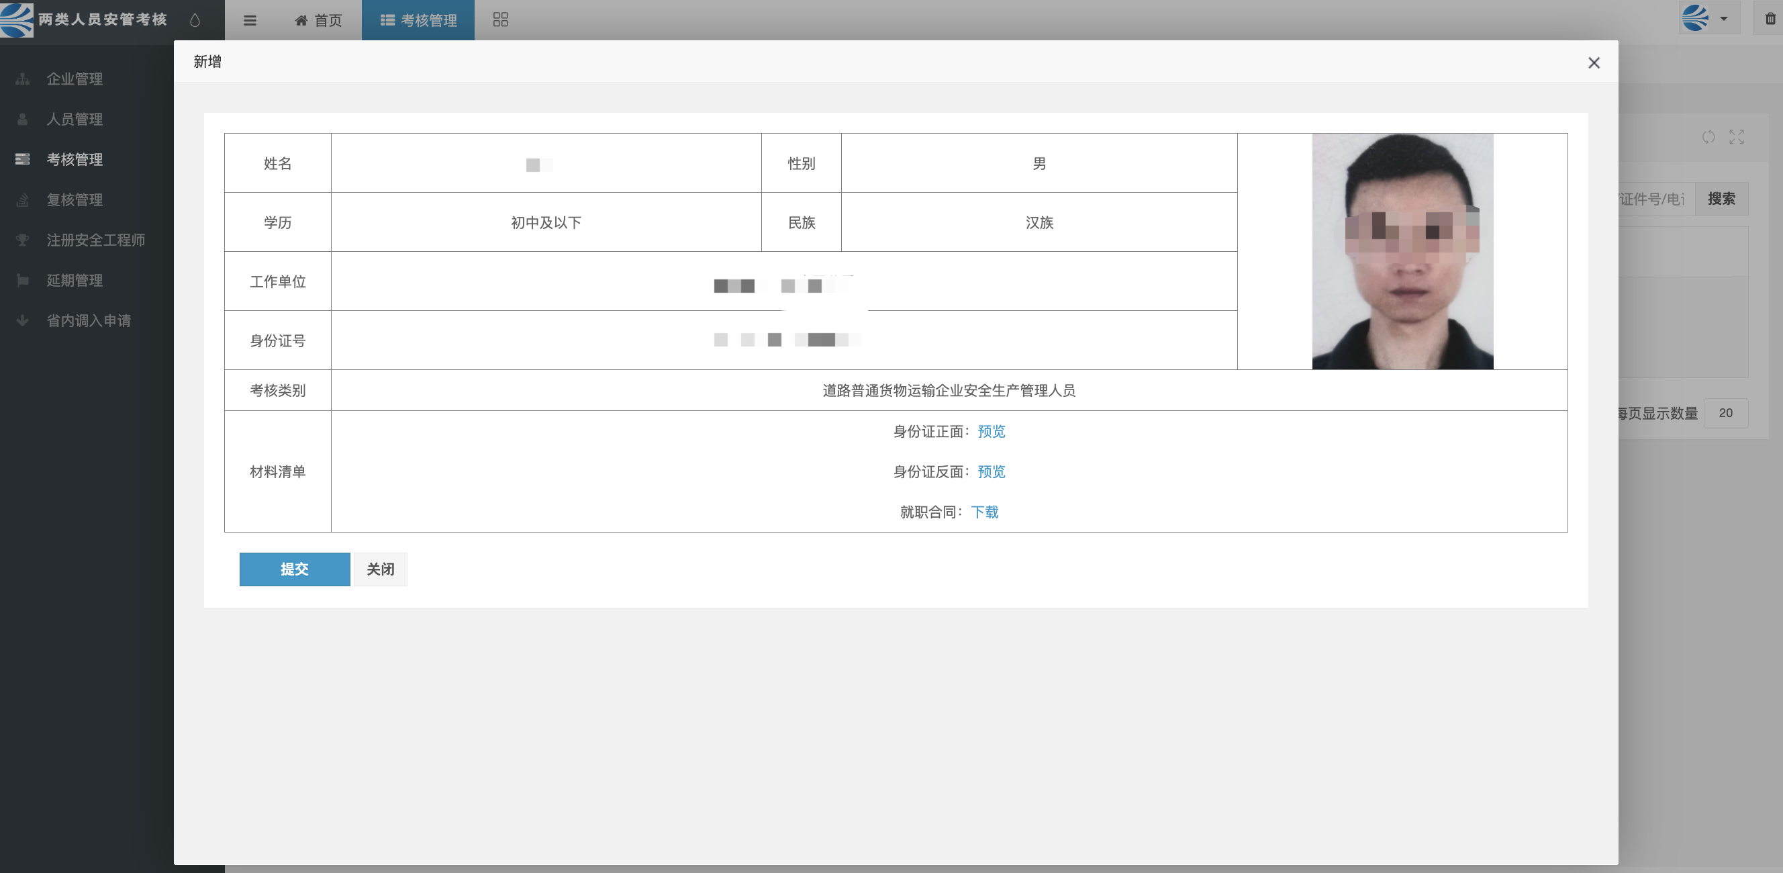Click the 人员管理 person icon
The width and height of the screenshot is (1783, 873).
(x=23, y=119)
